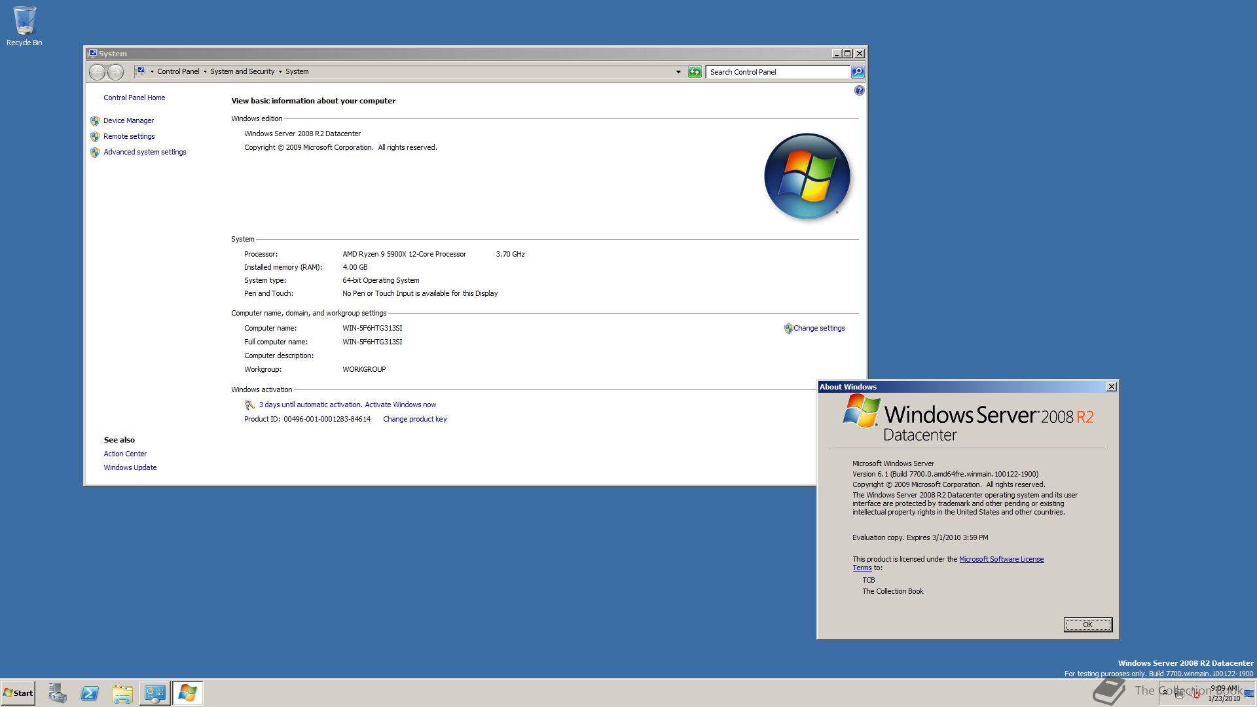Click the muted volume icon in system tray
Screen dimensions: 1257x707
tap(1195, 693)
